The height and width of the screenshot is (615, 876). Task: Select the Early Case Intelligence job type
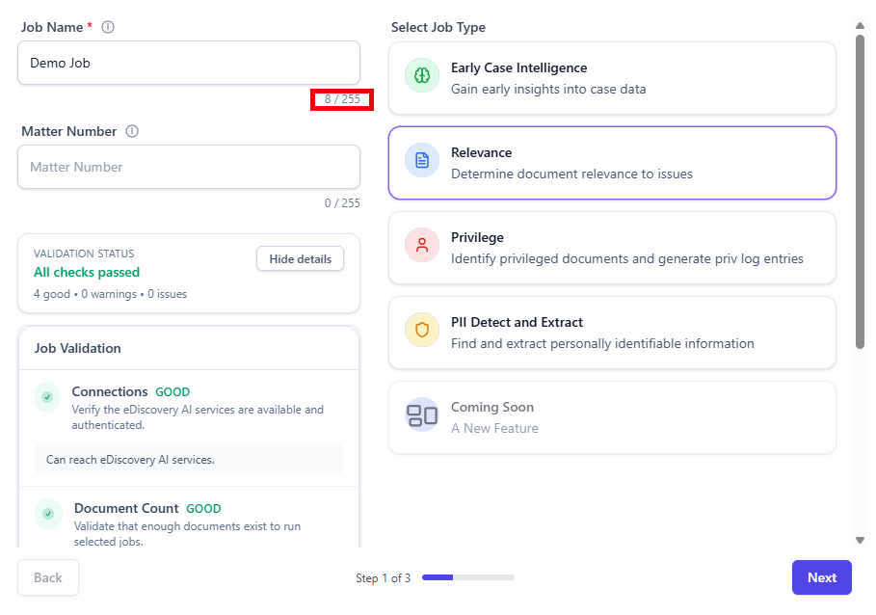[x=612, y=77]
